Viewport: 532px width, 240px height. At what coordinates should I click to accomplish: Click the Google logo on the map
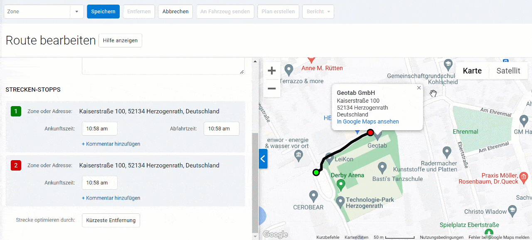tap(275, 234)
